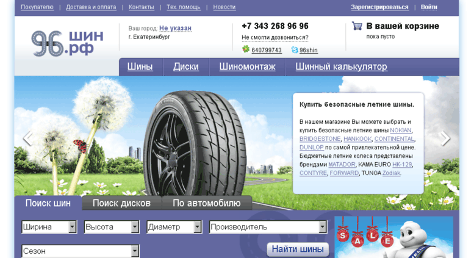
Task: Open the Покупателю link
Action: pyautogui.click(x=37, y=7)
